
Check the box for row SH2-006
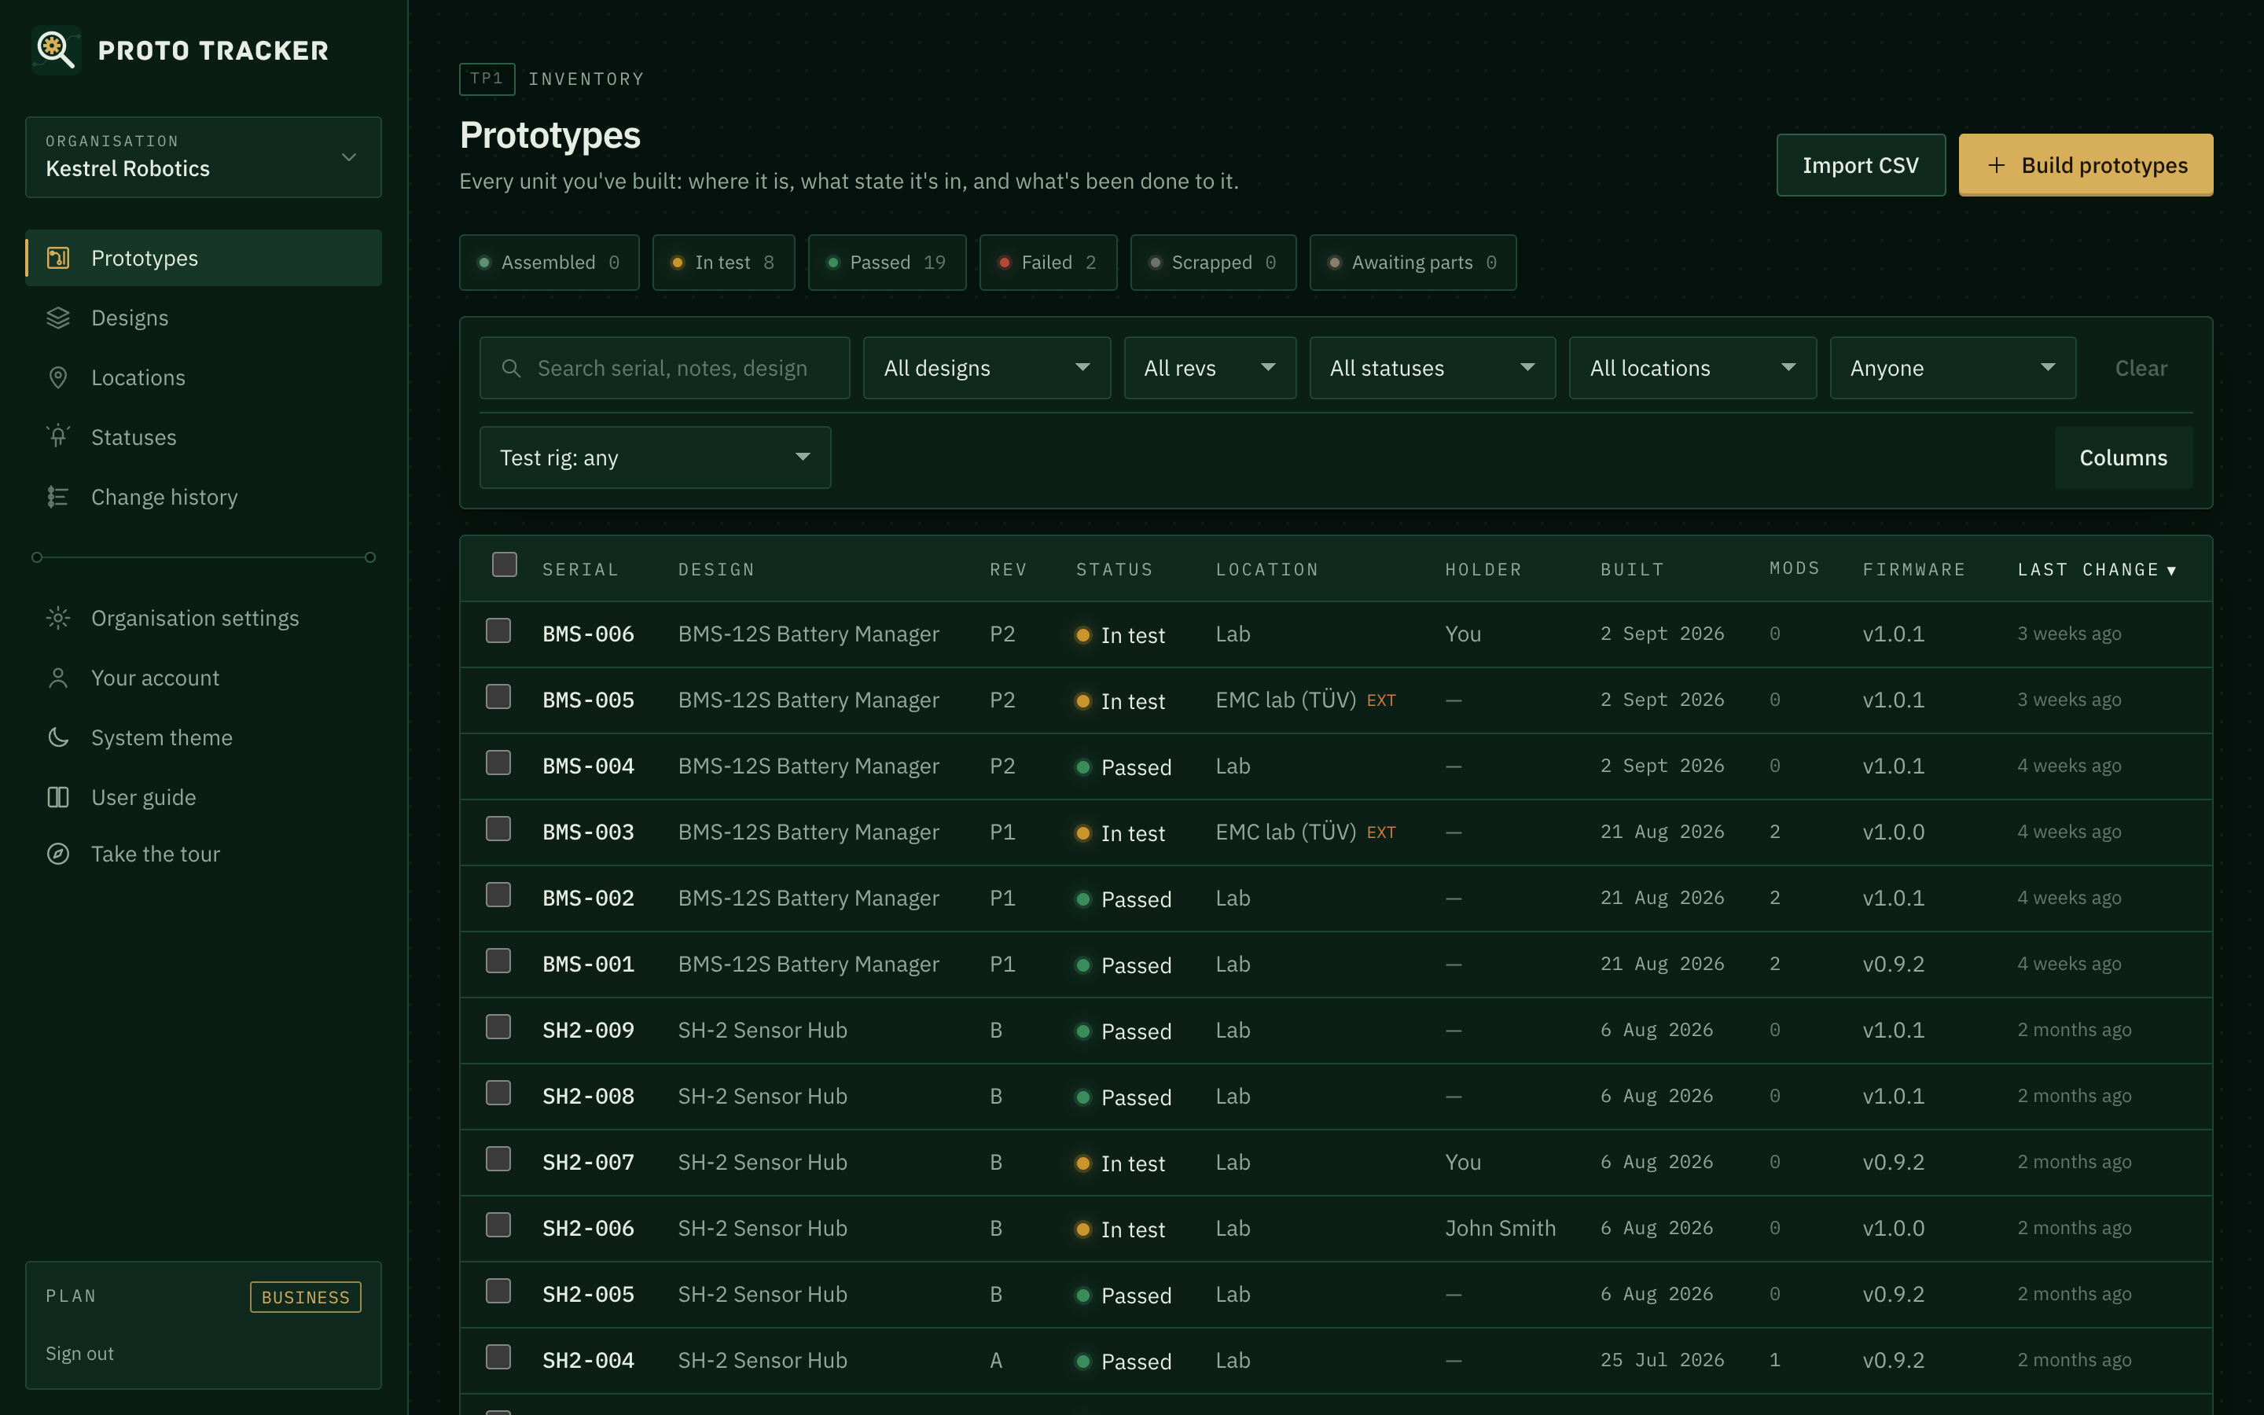click(498, 1225)
